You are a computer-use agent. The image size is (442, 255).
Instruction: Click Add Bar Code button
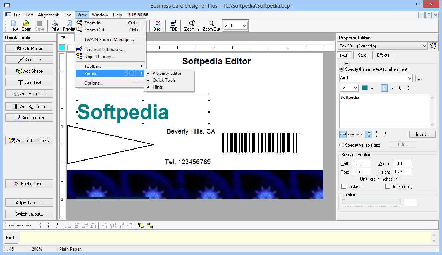[29, 107]
